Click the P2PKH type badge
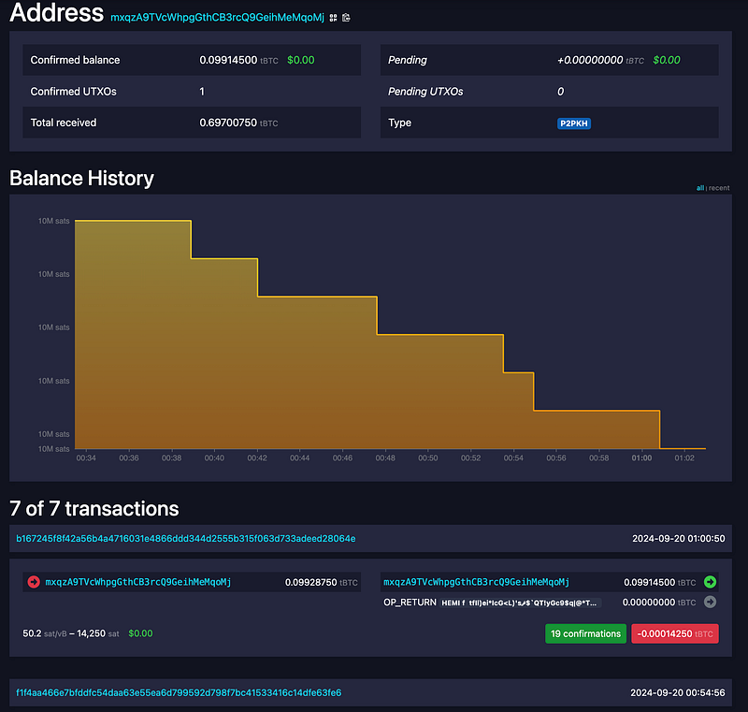The width and height of the screenshot is (748, 712). [x=574, y=124]
